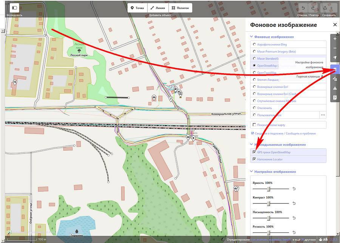Adjust the Контраст slider
Image resolution: width=340 pixels, height=243 pixels.
(271, 203)
